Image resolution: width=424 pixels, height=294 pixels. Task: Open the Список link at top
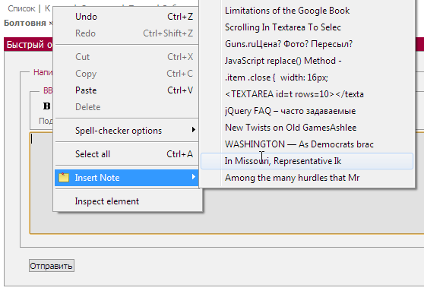point(21,8)
